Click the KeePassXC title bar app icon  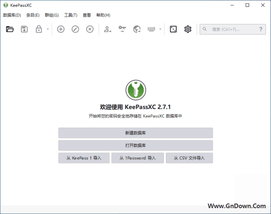coord(6,5)
